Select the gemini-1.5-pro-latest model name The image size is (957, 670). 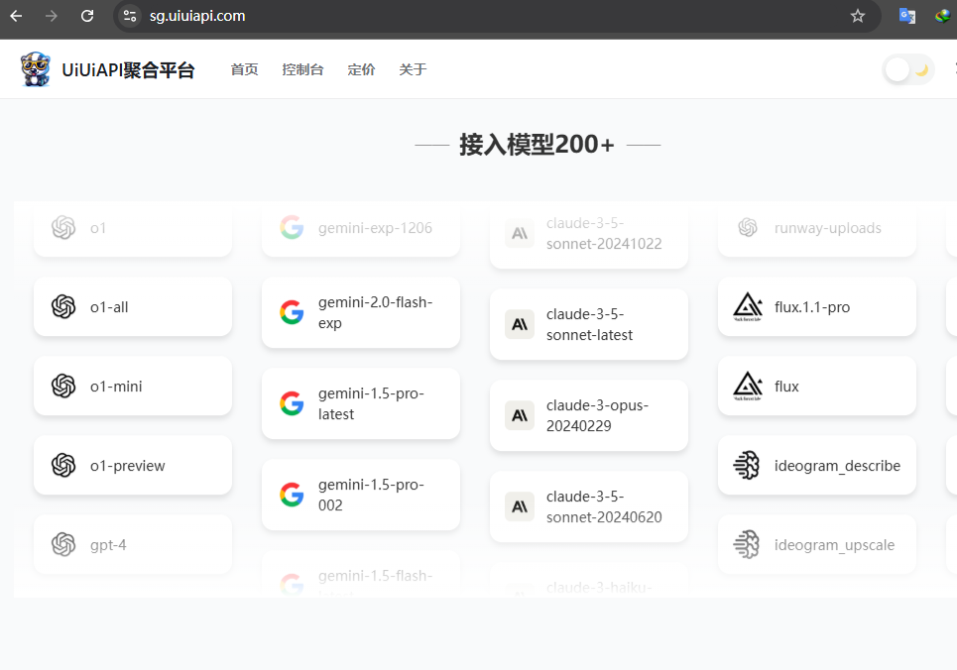click(371, 403)
